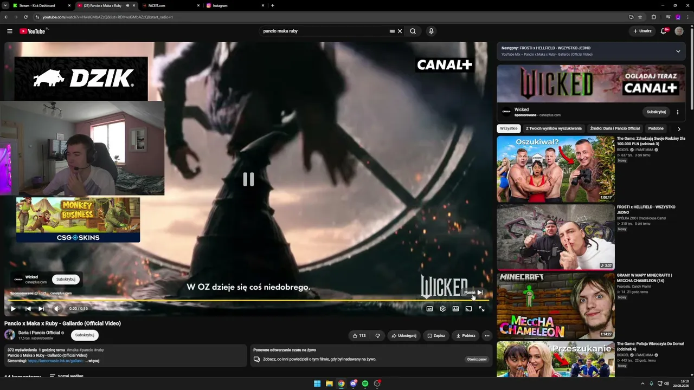This screenshot has width=694, height=390.
Task: Open the Chrome media controls icon
Action: click(x=668, y=17)
